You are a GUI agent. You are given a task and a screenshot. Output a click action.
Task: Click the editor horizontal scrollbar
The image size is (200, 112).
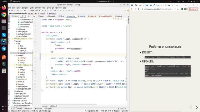pos(69,104)
